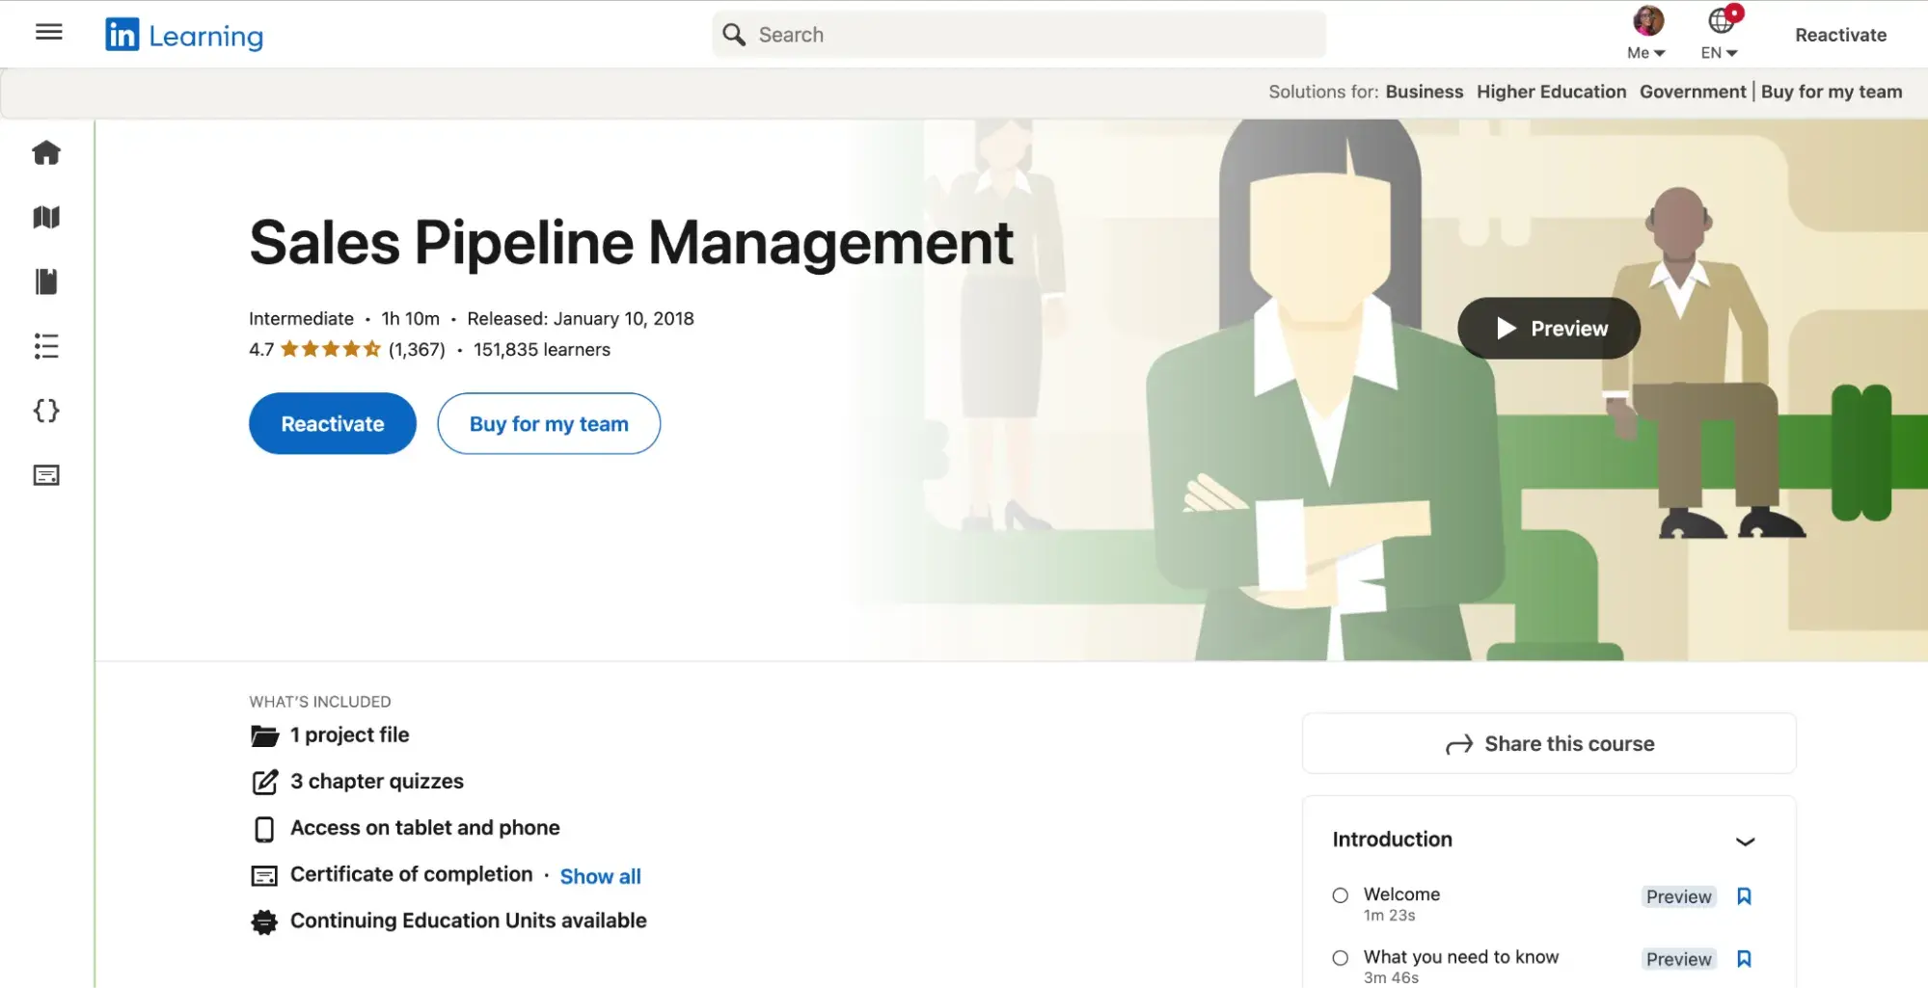Open Business solutions link

tap(1424, 92)
